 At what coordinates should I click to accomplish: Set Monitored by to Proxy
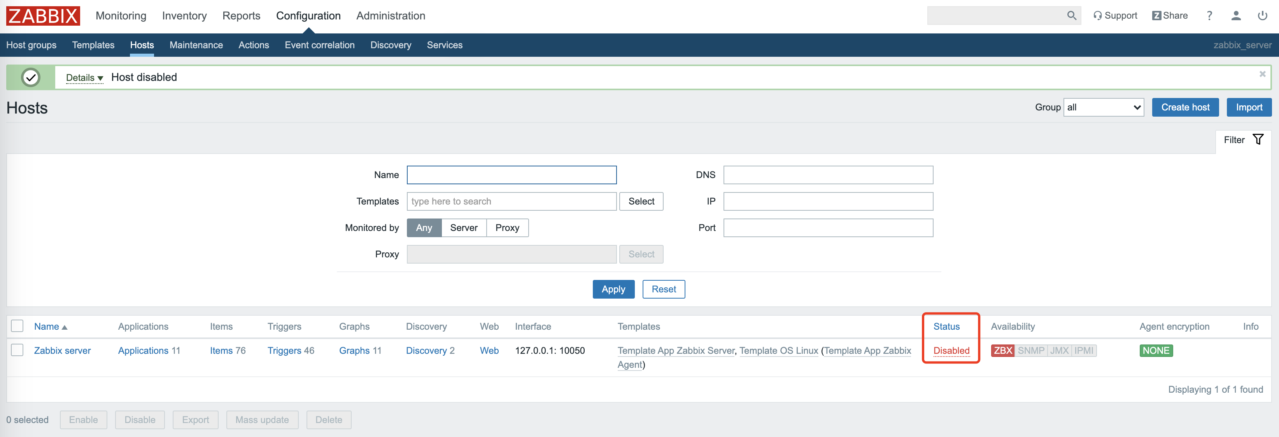click(507, 228)
